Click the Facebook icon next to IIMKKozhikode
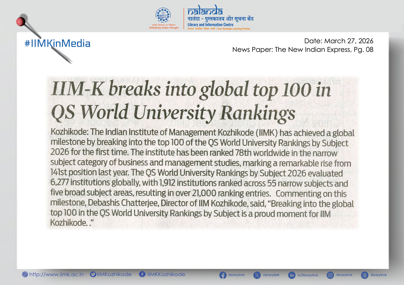Screen dimensions: 404x285 point(142,275)
